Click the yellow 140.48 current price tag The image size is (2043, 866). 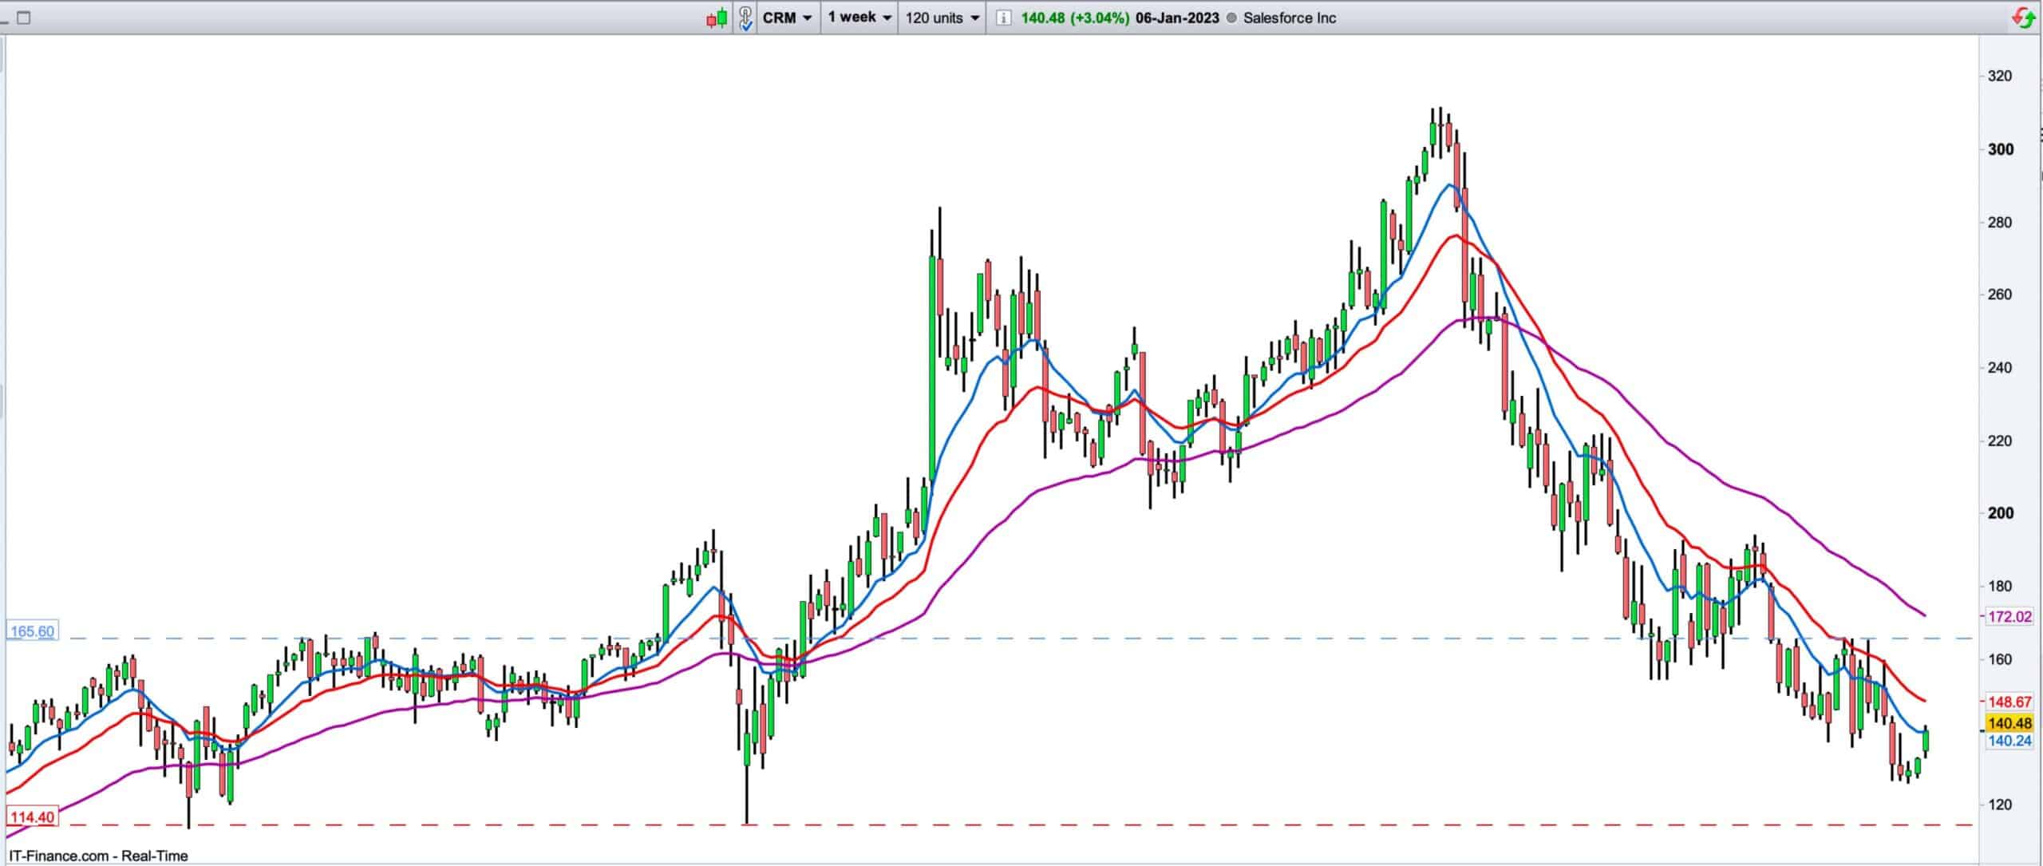pos(2010,723)
